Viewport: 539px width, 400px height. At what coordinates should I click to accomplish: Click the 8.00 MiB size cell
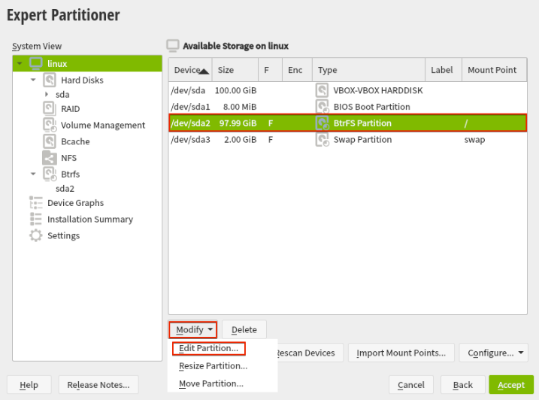click(x=240, y=107)
